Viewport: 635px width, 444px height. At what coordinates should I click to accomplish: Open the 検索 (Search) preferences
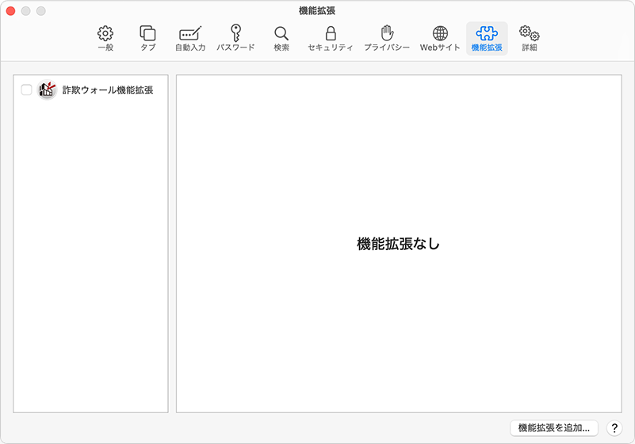[281, 38]
